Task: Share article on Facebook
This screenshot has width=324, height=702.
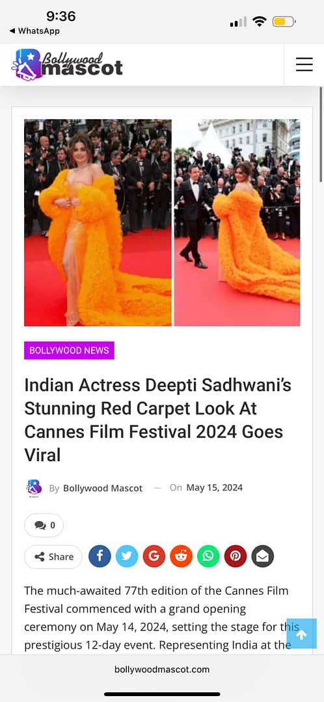Action: 100,556
